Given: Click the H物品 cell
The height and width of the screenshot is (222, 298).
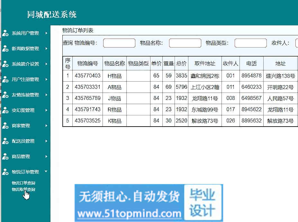Looking at the screenshot, I should [114, 76].
